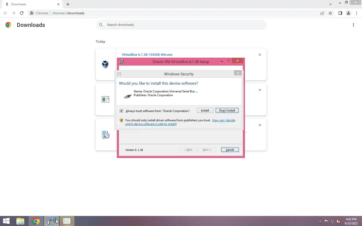Image resolution: width=362 pixels, height=226 pixels.
Task: Click the 'Version 6.1.38' text in setup window
Action: [134, 150]
